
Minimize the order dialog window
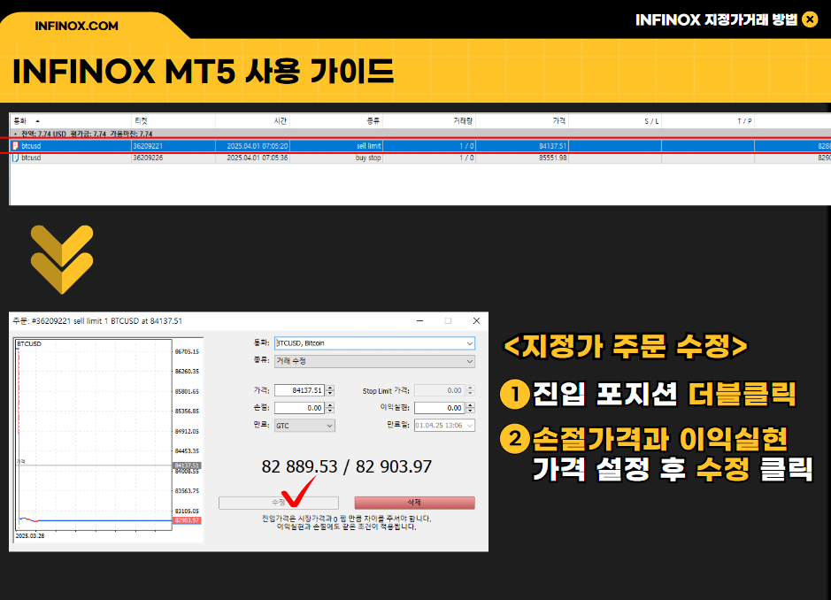click(x=419, y=321)
